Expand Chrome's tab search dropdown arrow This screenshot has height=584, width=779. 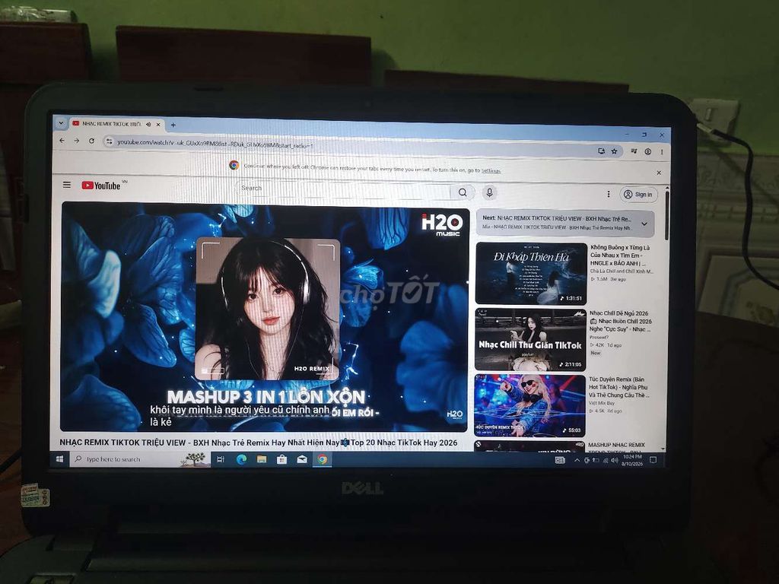61,122
